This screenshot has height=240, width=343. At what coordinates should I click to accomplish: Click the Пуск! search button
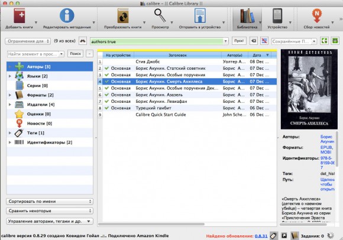pyautogui.click(x=239, y=41)
